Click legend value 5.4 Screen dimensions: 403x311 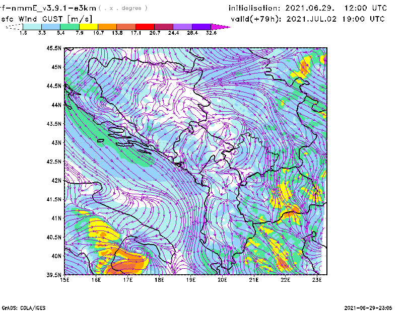pyautogui.click(x=60, y=33)
